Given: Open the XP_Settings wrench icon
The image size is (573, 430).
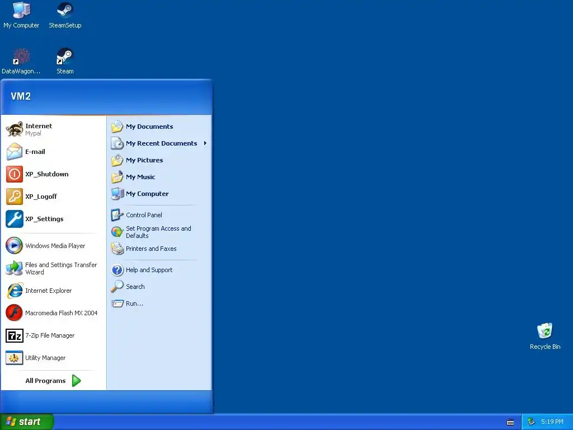Looking at the screenshot, I should pos(14,219).
